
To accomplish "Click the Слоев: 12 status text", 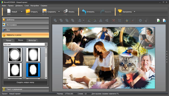I will tap(82, 94).
